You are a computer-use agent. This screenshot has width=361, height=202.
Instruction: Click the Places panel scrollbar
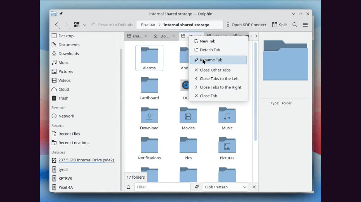pos(121,120)
